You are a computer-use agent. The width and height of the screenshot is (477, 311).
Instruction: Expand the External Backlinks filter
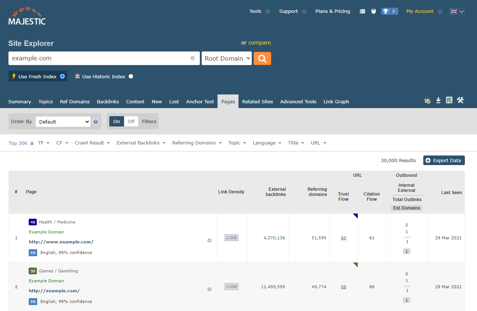point(141,143)
